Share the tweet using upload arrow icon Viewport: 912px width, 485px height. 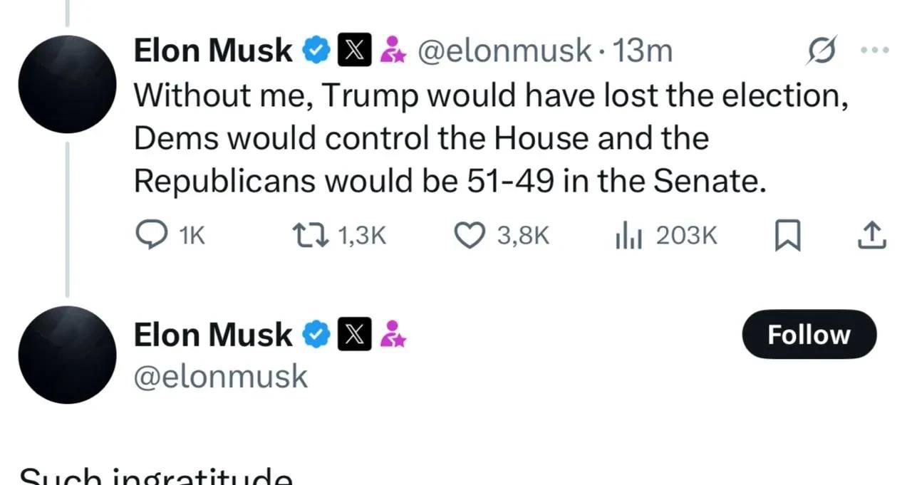tap(871, 236)
